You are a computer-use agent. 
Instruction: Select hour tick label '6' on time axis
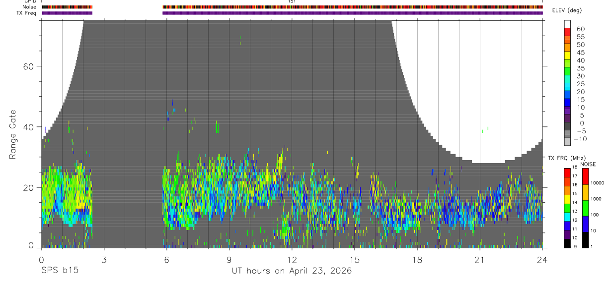(166, 259)
